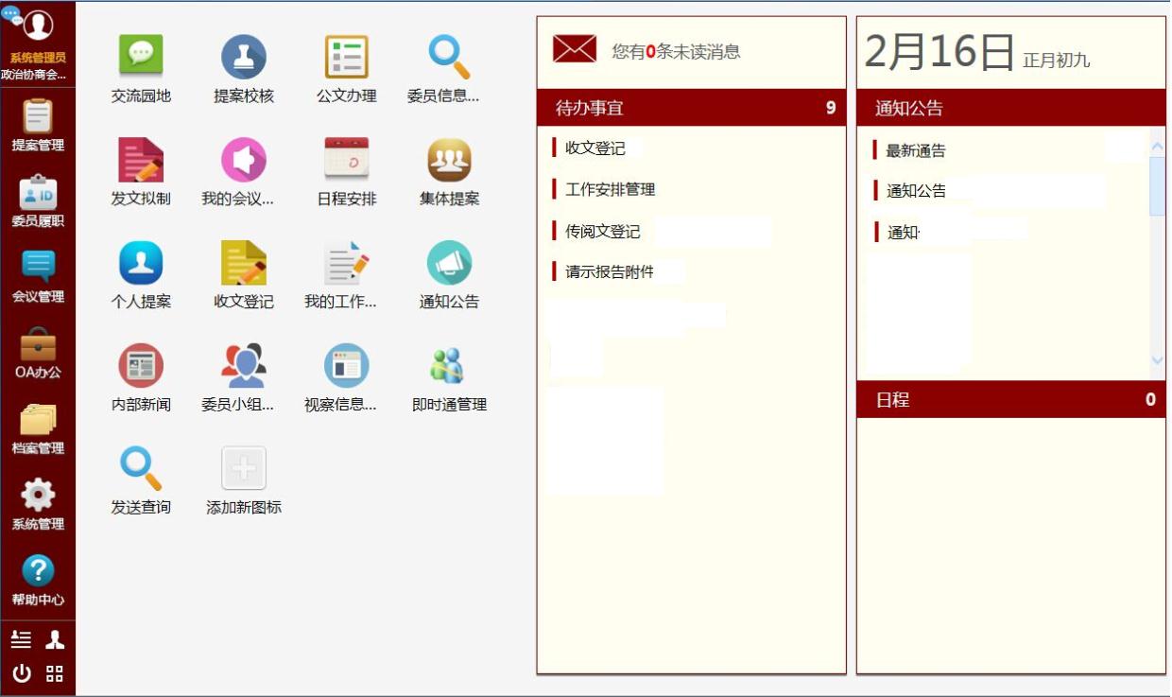Open the 最新通告 notice item
This screenshot has height=697, width=1172.
916,150
